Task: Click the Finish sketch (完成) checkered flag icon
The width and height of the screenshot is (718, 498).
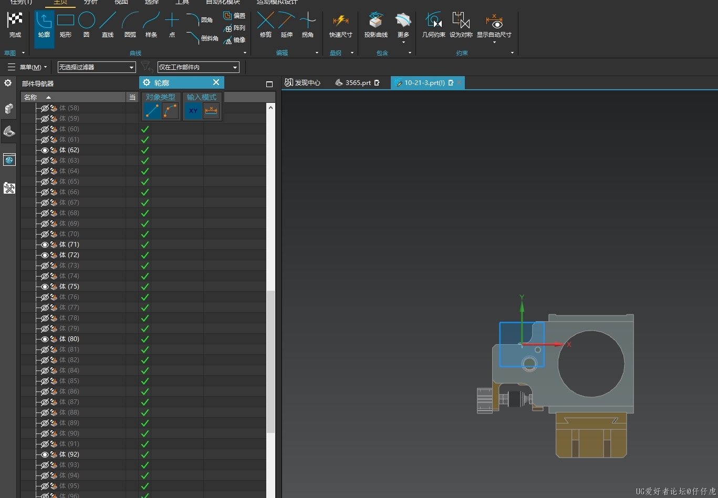Action: (15, 21)
